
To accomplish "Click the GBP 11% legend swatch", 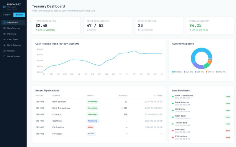I will [x=196, y=72].
